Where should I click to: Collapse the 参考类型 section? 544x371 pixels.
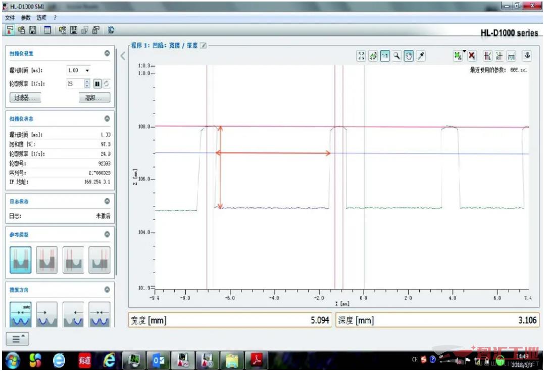107,234
